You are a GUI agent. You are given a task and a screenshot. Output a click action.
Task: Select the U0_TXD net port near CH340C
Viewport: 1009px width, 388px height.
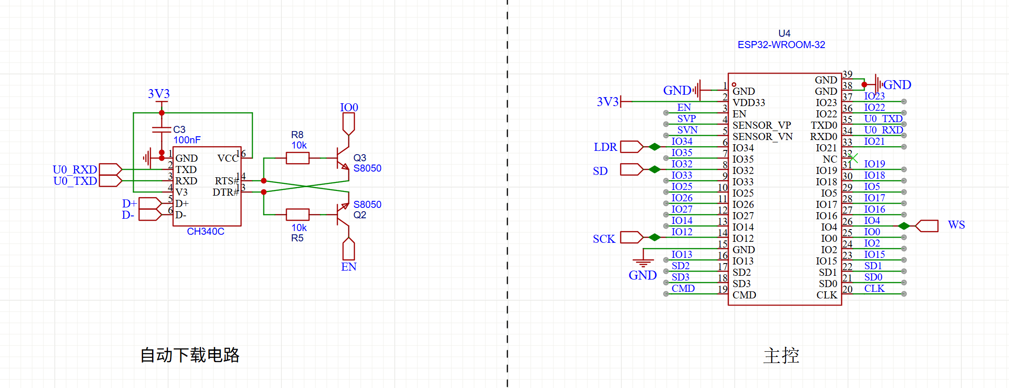click(110, 181)
